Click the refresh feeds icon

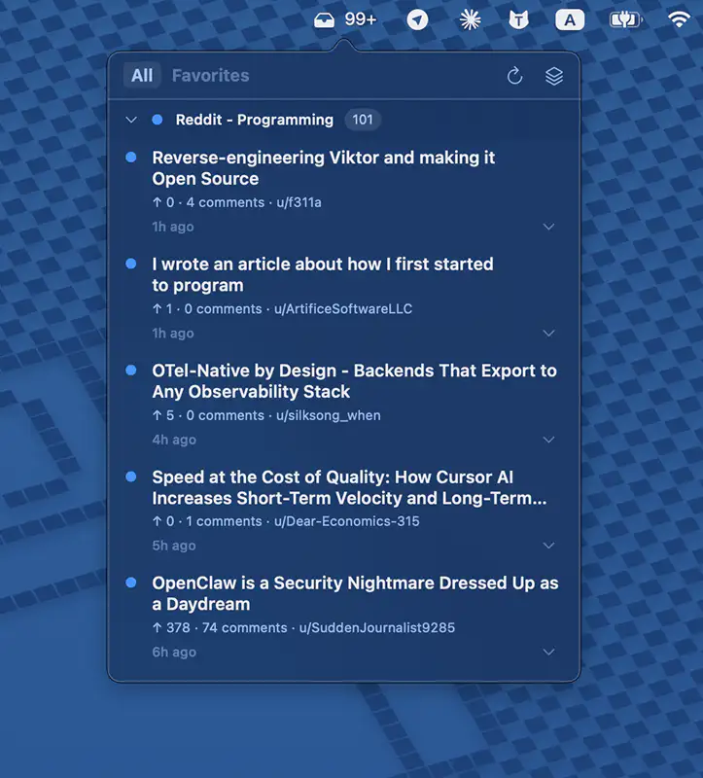(515, 76)
